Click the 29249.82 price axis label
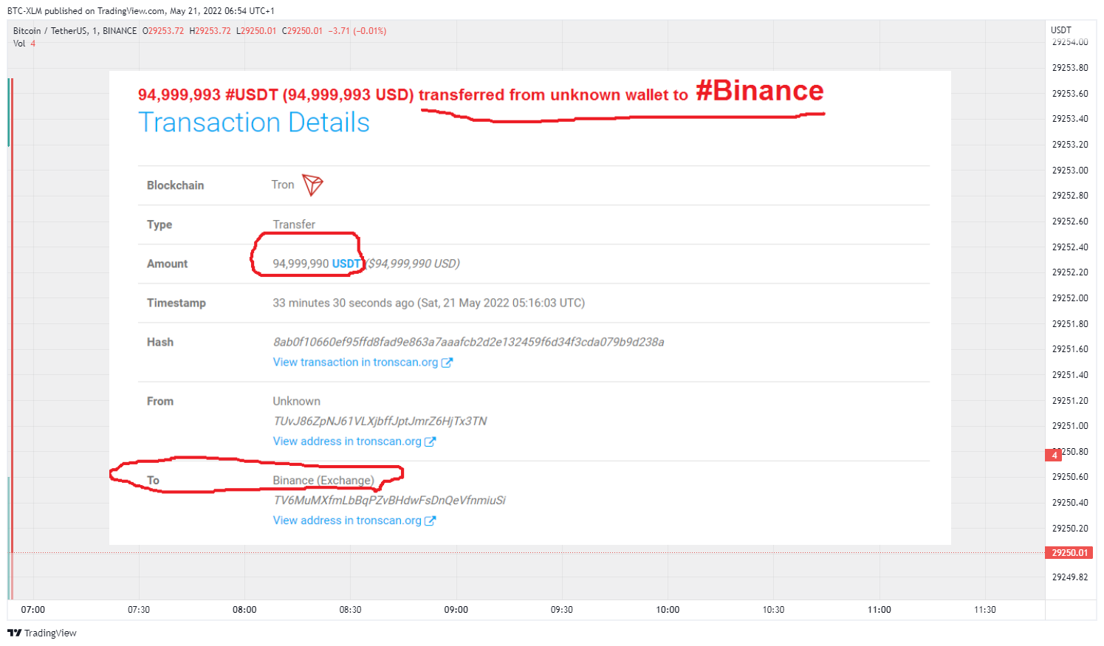The height and width of the screenshot is (646, 1104). tap(1070, 577)
